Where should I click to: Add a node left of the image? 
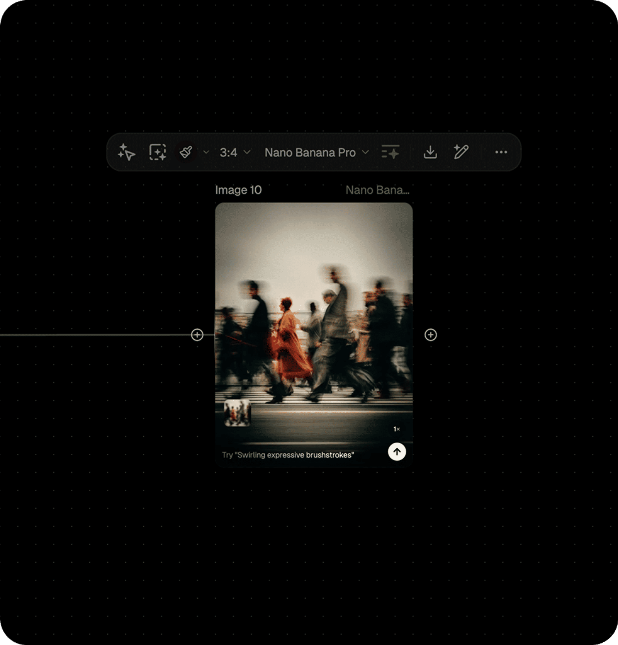point(197,335)
